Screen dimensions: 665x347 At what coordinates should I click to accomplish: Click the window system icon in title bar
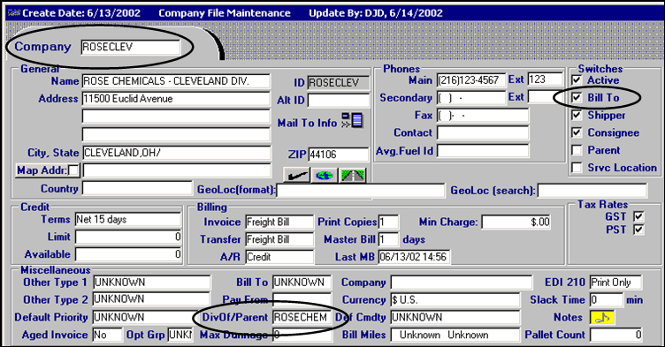[14, 13]
